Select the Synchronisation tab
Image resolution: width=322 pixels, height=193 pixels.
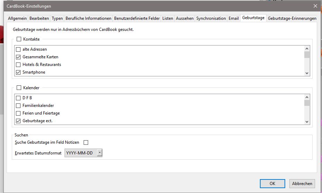point(211,18)
